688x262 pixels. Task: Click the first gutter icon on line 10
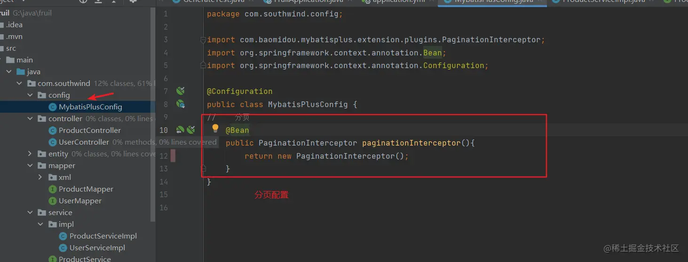[180, 130]
